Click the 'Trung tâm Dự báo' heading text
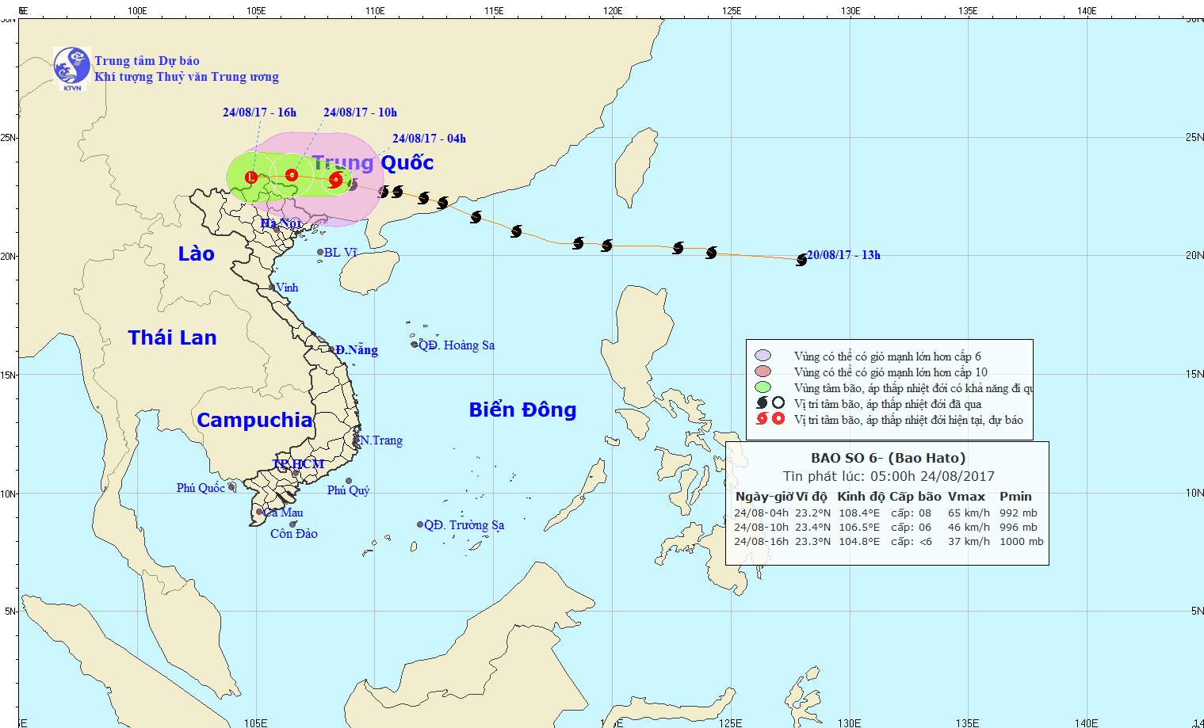 click(147, 61)
